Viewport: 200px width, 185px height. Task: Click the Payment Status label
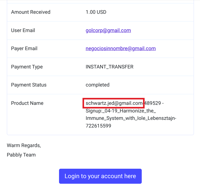point(29,85)
